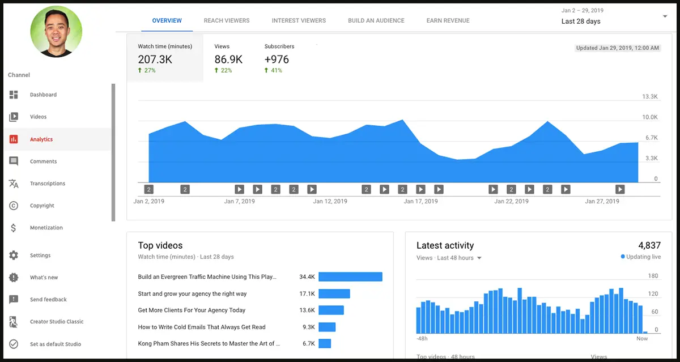This screenshot has width=680, height=362.
Task: Open the Build an Evergreen Traffic Machine video
Action: click(x=207, y=277)
